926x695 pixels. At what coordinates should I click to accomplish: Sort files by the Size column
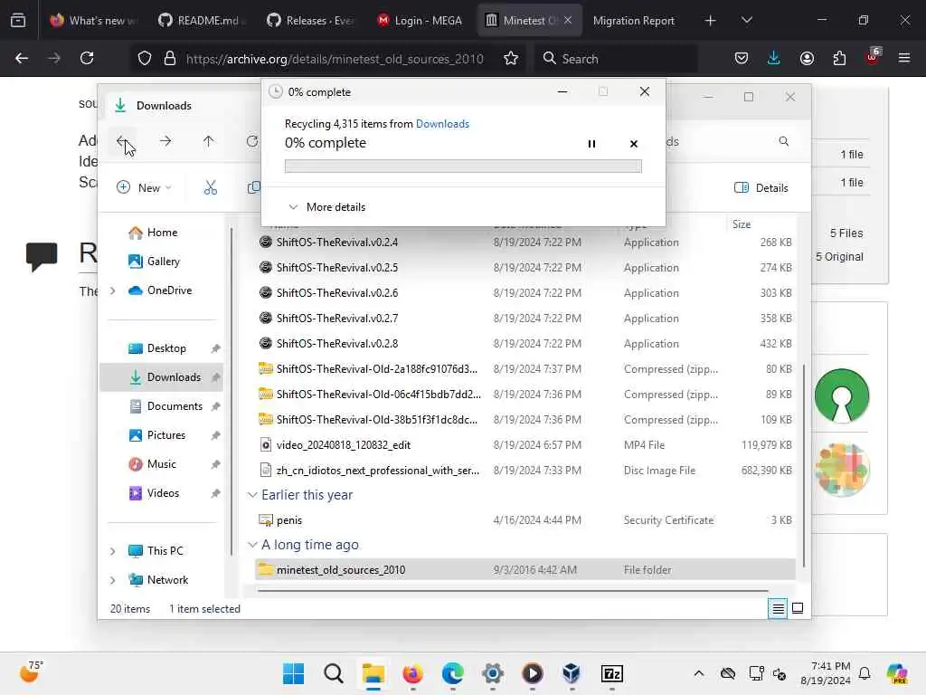(x=742, y=224)
